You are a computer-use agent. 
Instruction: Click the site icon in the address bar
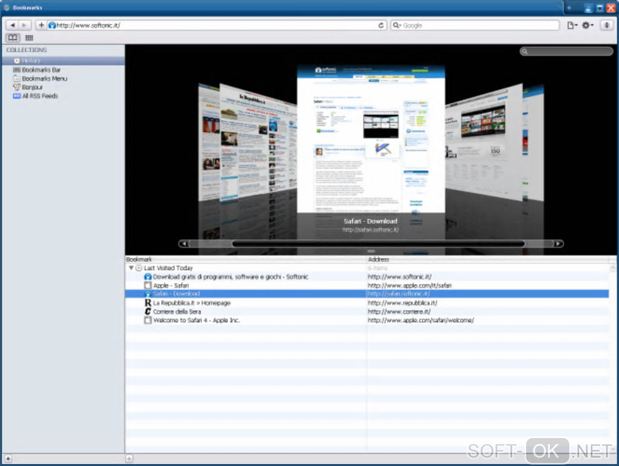point(52,25)
